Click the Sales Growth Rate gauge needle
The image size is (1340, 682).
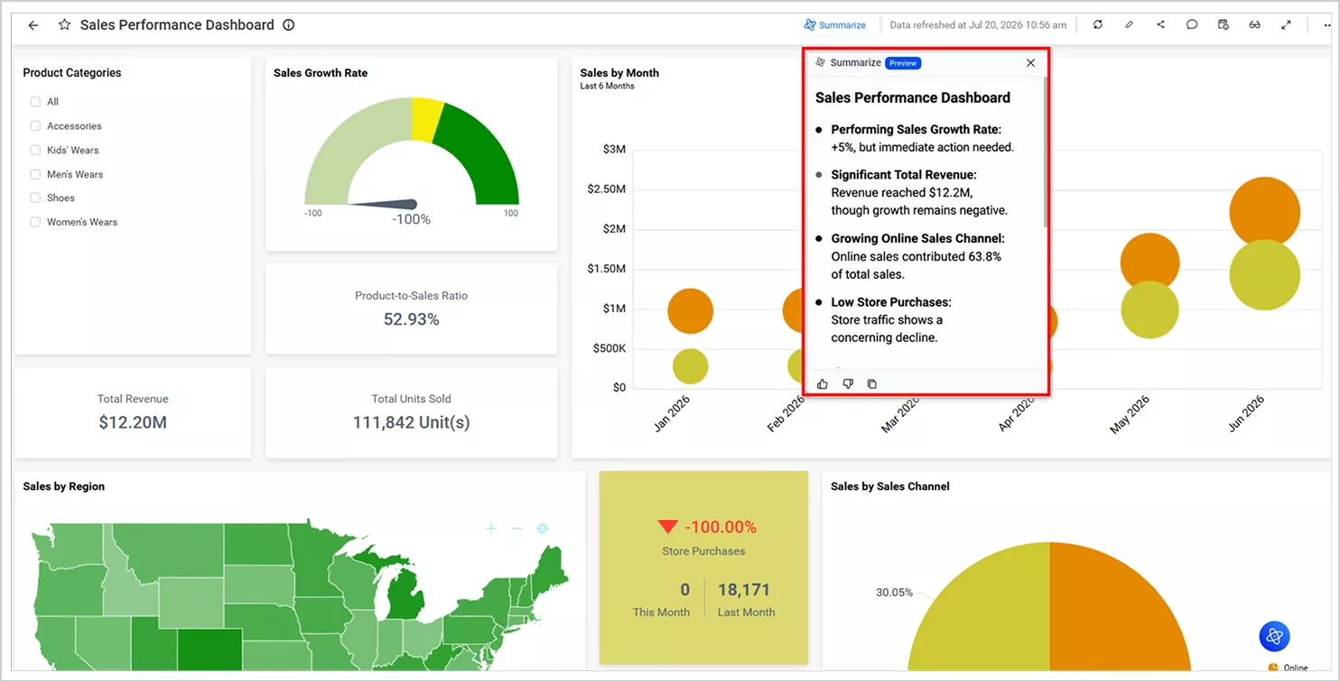(x=383, y=205)
